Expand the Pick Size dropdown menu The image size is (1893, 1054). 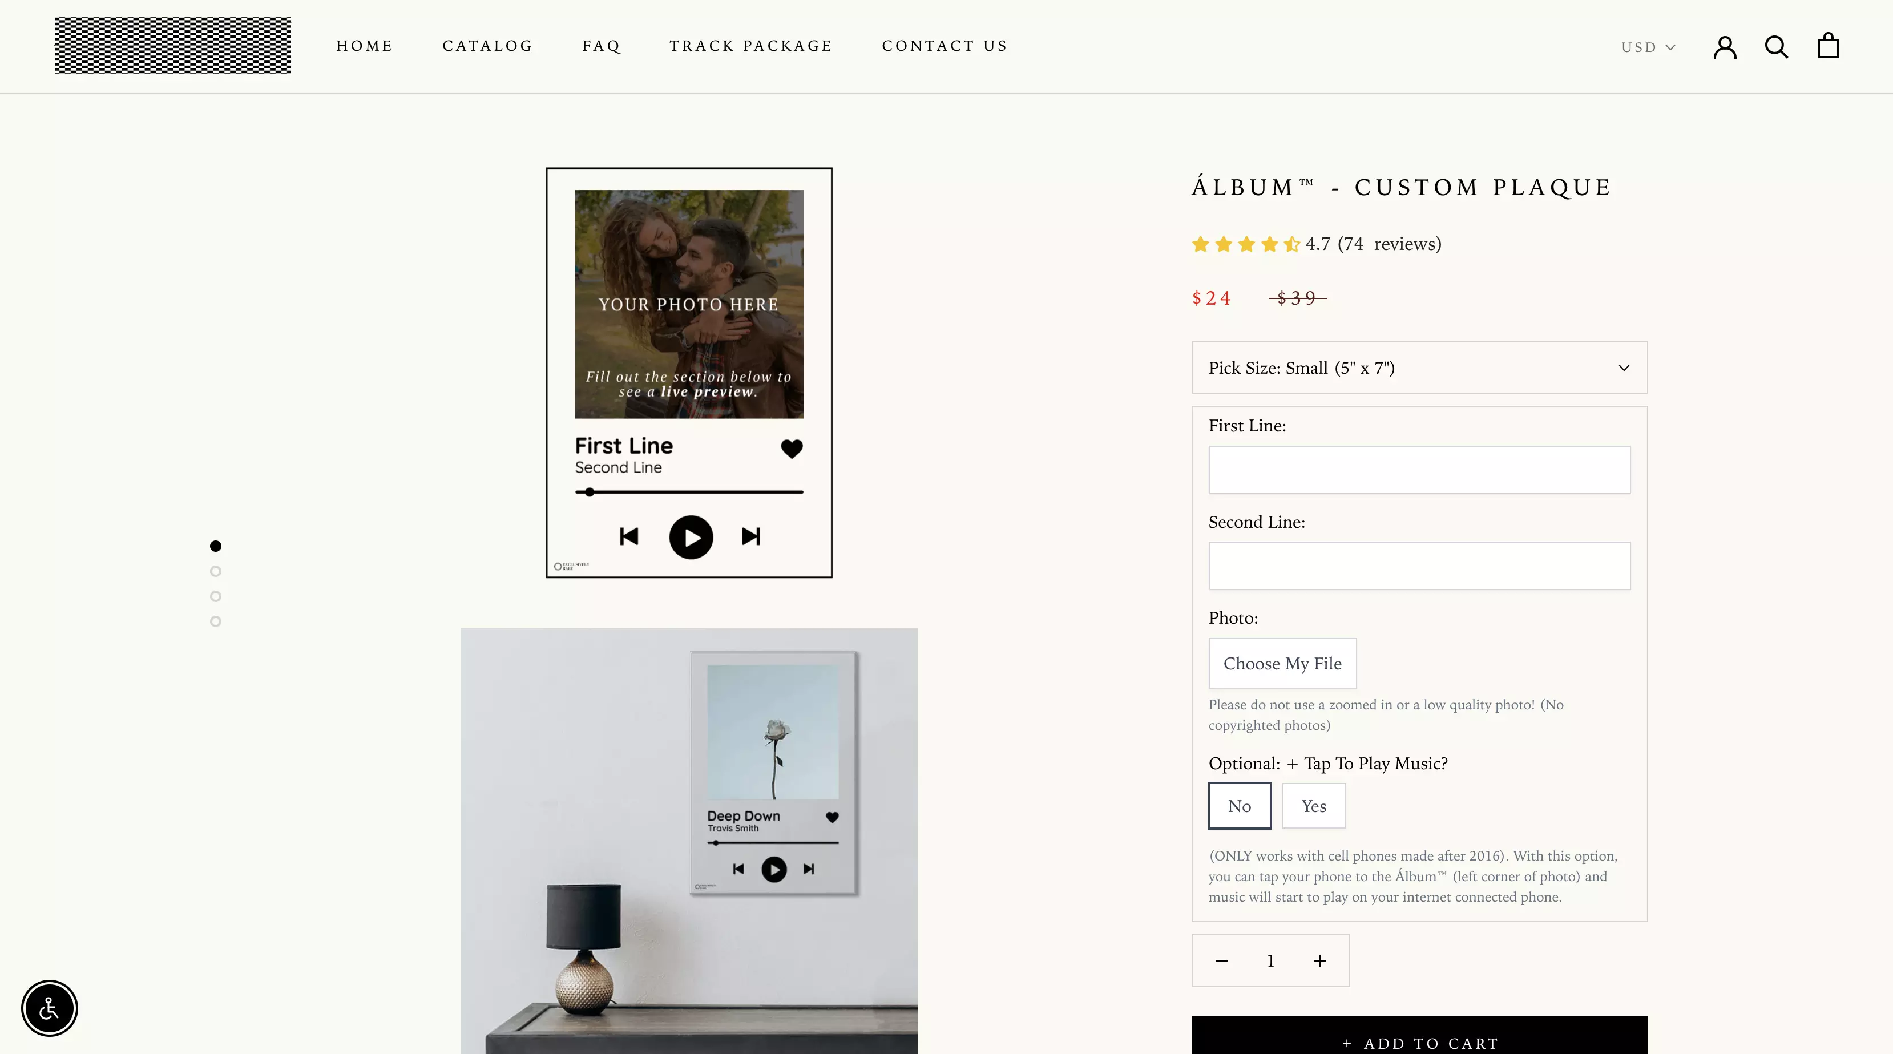click(x=1419, y=368)
